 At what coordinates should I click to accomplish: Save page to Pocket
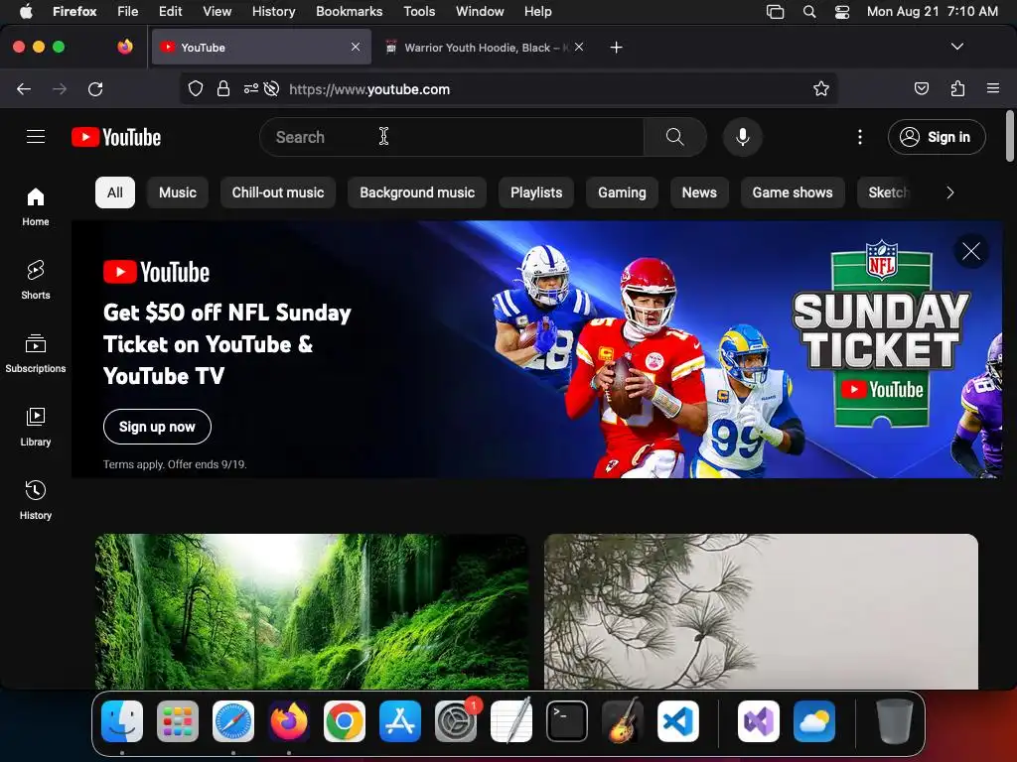pos(921,88)
